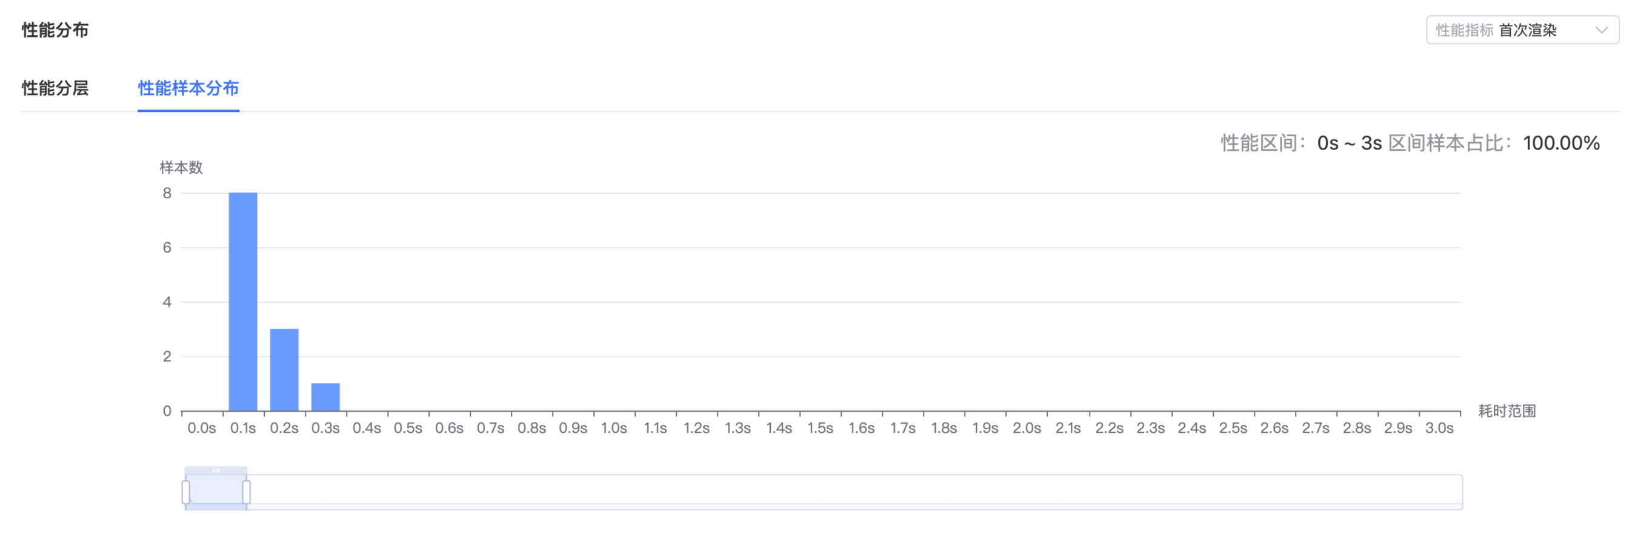Switch to the 性能分层 tab
Viewport: 1635px width, 540px height.
pos(55,87)
